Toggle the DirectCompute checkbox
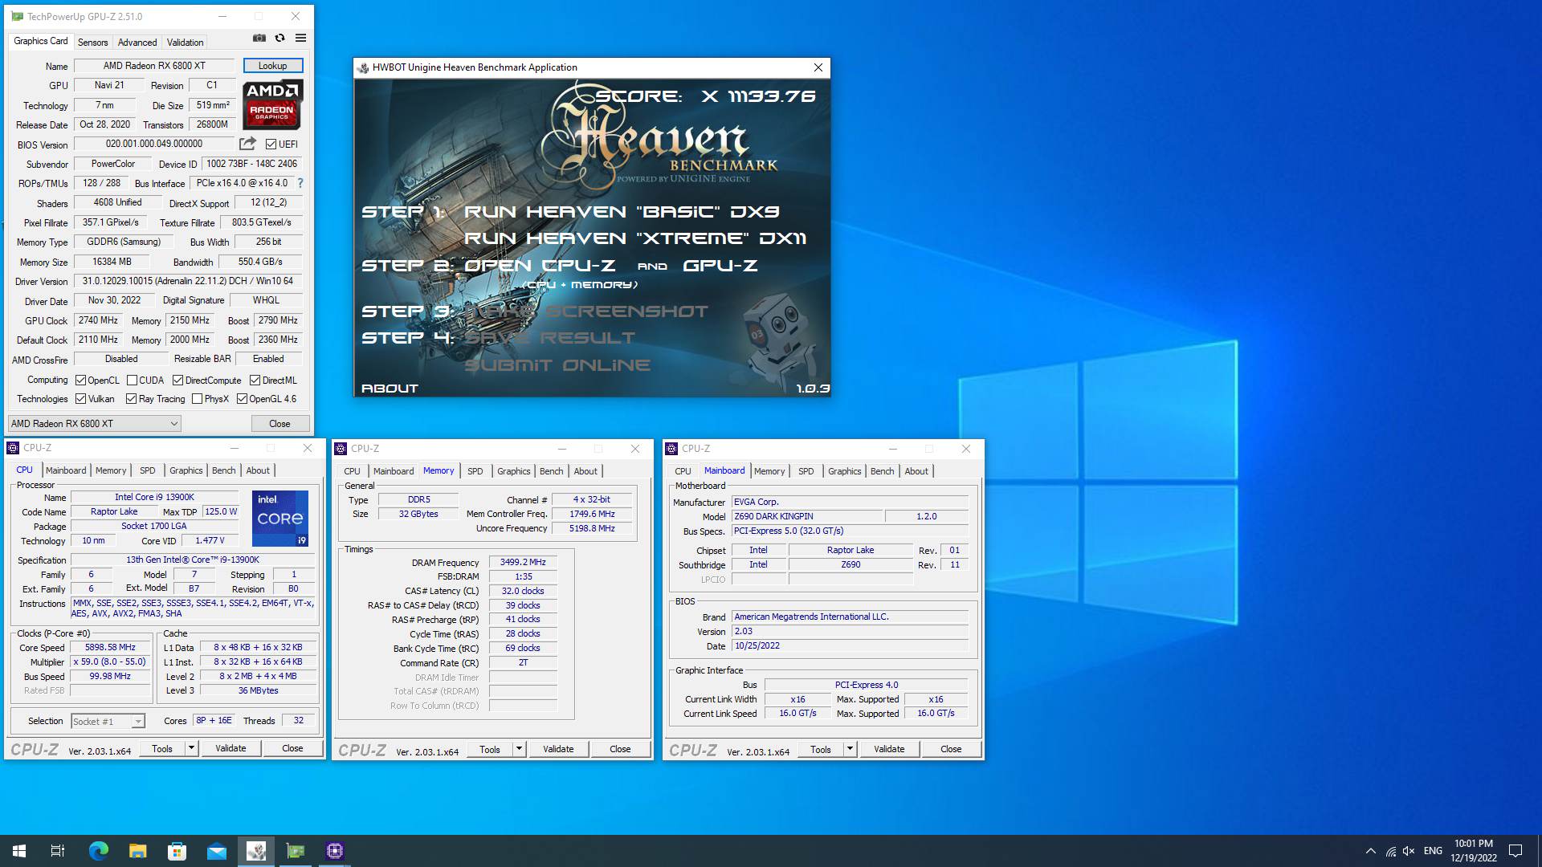This screenshot has height=867, width=1542. (x=177, y=381)
